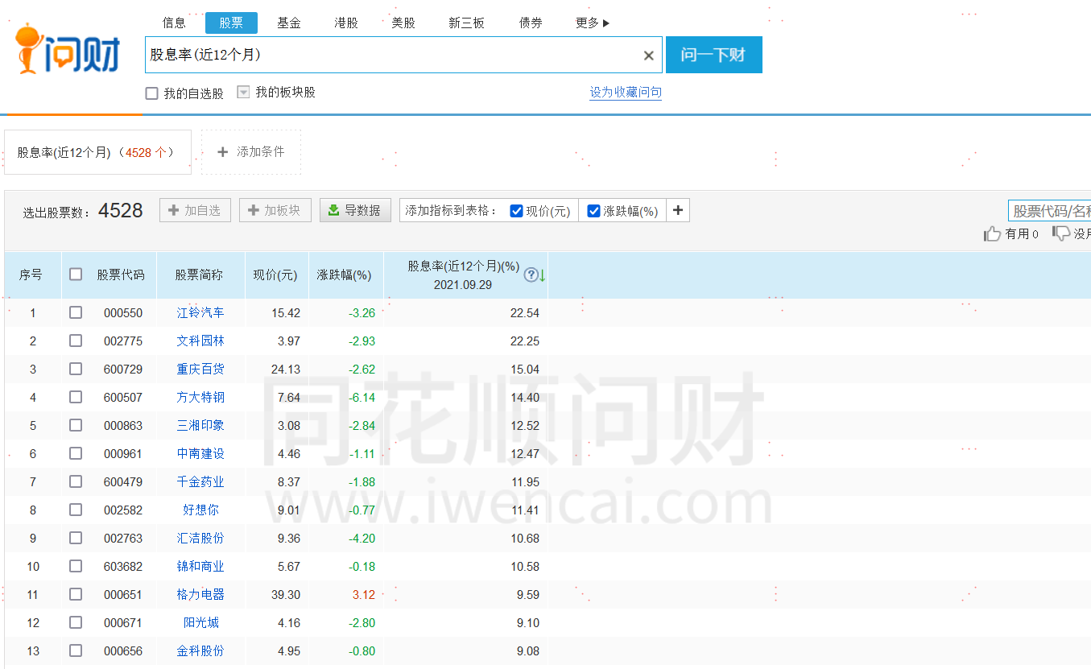Image resolution: width=1091 pixels, height=669 pixels.
Task: Click the 加板块 button
Action: coord(275,210)
